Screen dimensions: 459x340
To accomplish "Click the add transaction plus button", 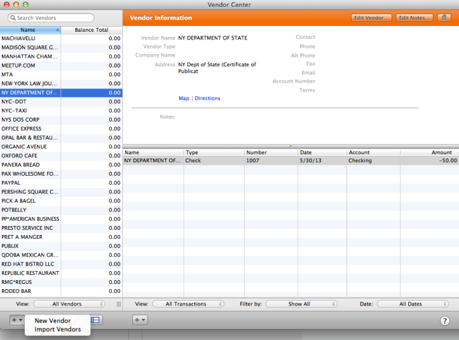I will coord(140,320).
